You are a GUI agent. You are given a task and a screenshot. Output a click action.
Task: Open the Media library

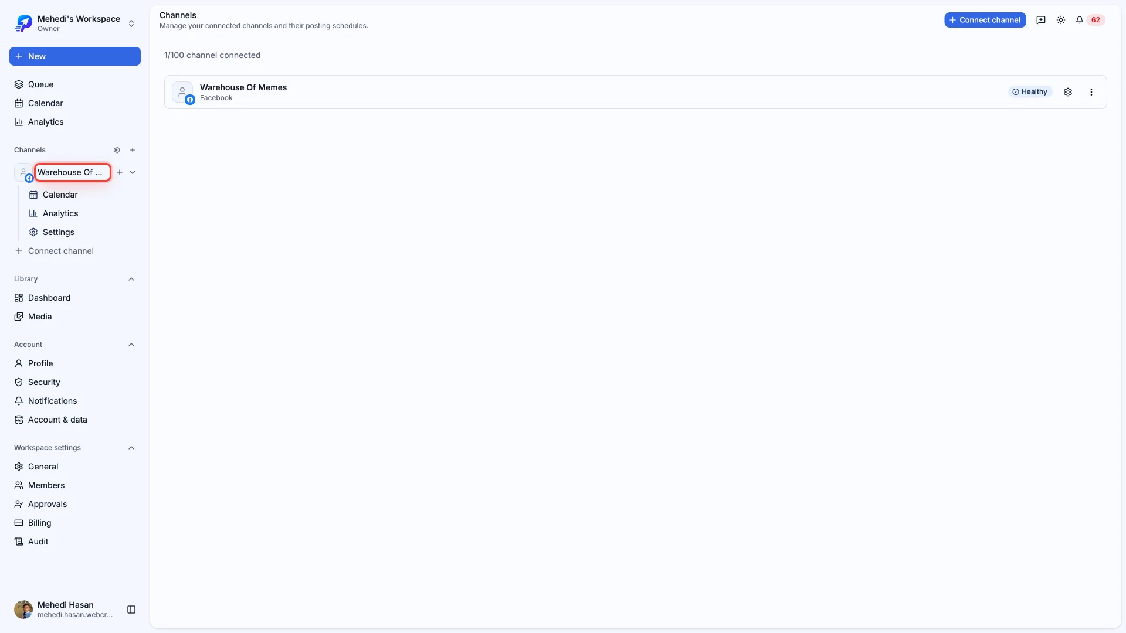point(75,316)
